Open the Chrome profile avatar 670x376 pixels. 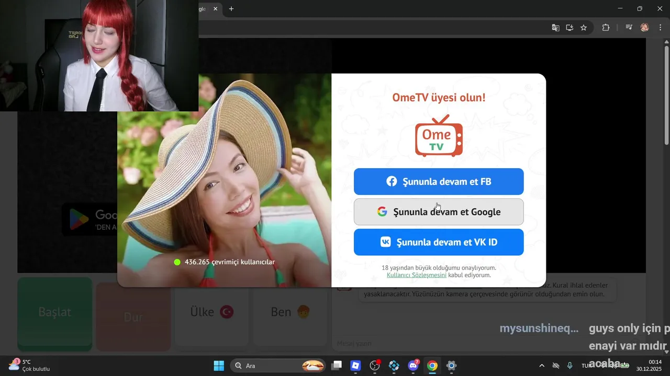coord(645,28)
